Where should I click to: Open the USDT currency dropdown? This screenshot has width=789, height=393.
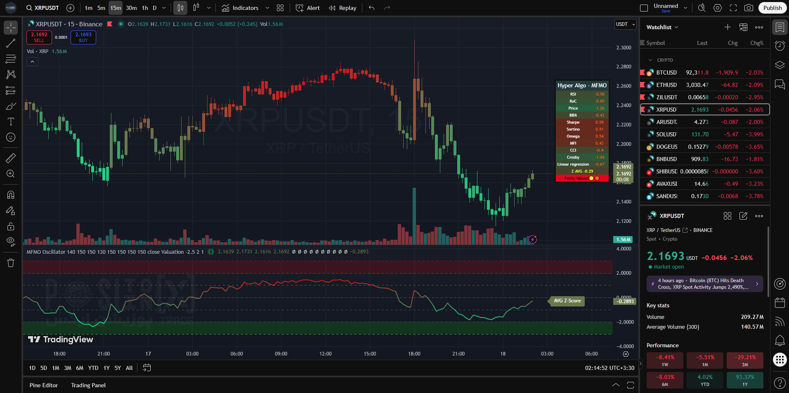tap(625, 24)
